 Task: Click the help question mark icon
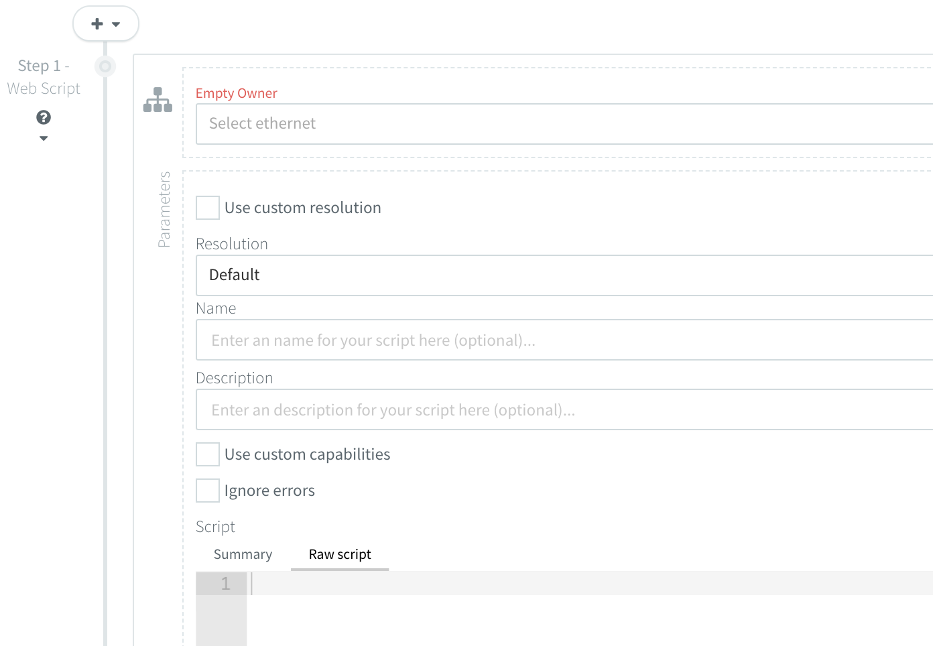pyautogui.click(x=44, y=117)
